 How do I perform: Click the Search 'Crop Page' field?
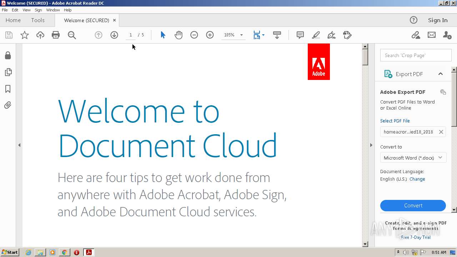tap(416, 55)
